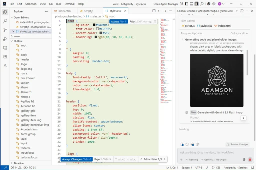Toggle the agent side panel layout button

(197, 4)
